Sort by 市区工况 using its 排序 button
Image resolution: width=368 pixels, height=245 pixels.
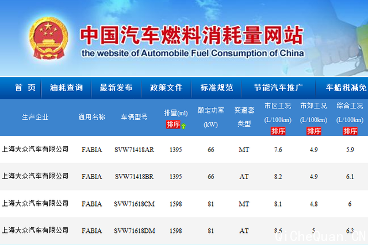[278, 131]
